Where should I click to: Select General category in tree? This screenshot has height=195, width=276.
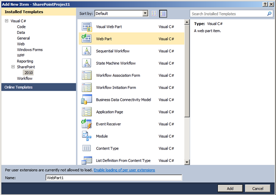pyautogui.click(x=23, y=38)
